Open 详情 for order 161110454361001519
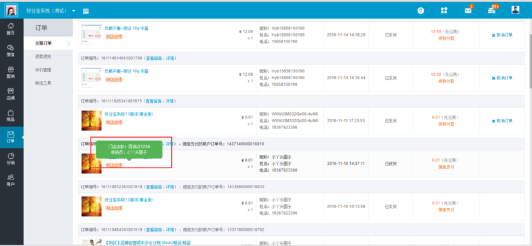Screen dimensions: 532x246 [x=170, y=230]
